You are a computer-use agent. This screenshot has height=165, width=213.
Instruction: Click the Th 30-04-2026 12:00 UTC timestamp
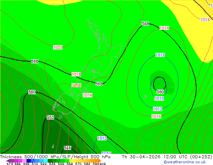[167, 157]
